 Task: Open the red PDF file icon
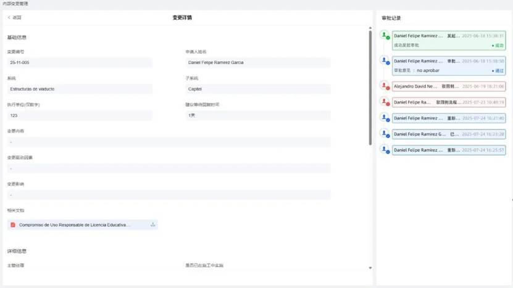coord(13,225)
